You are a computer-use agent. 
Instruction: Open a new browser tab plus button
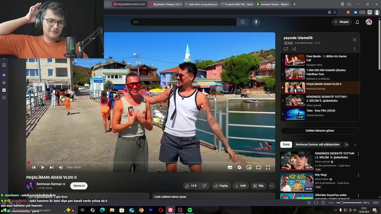(x=294, y=4)
